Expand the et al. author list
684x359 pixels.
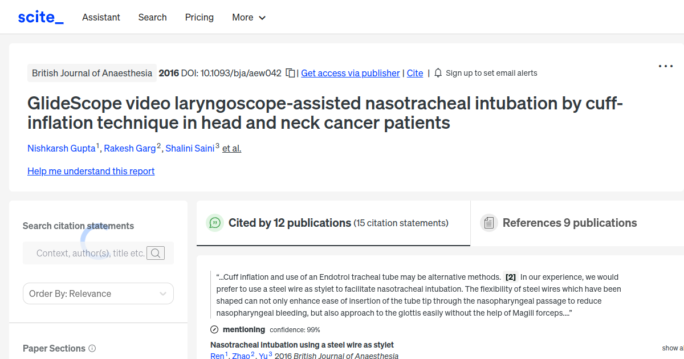pyautogui.click(x=231, y=148)
